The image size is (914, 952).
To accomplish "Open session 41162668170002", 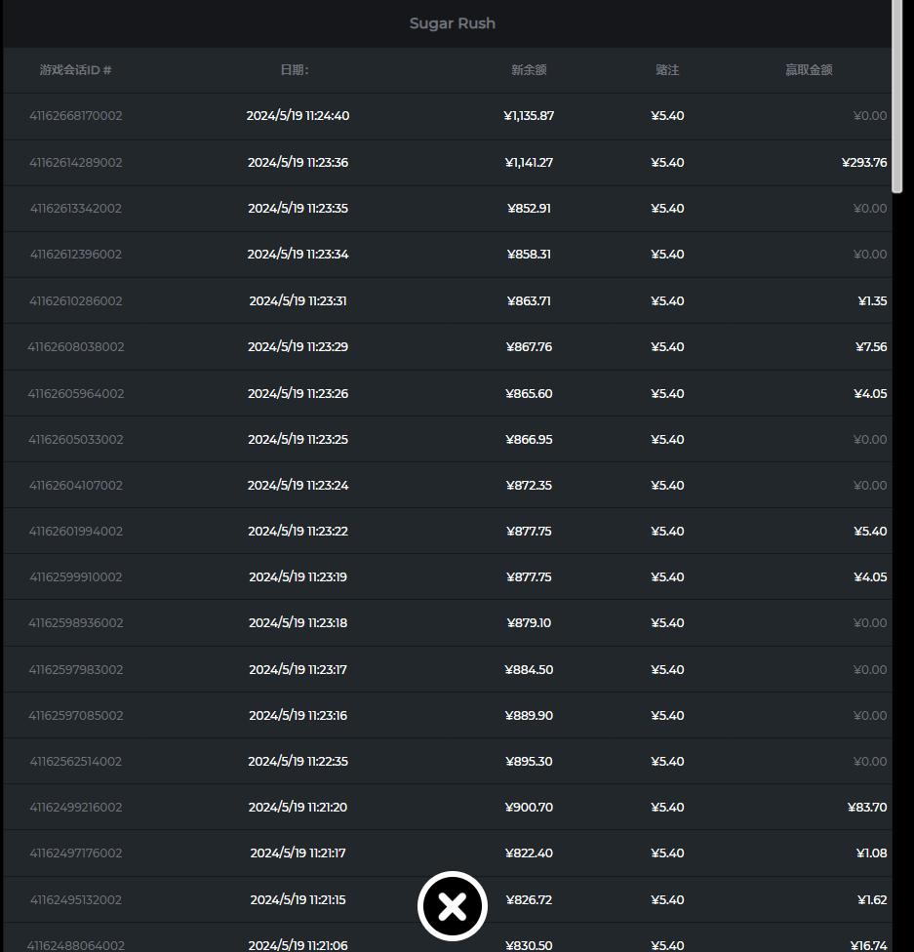I will [x=76, y=115].
